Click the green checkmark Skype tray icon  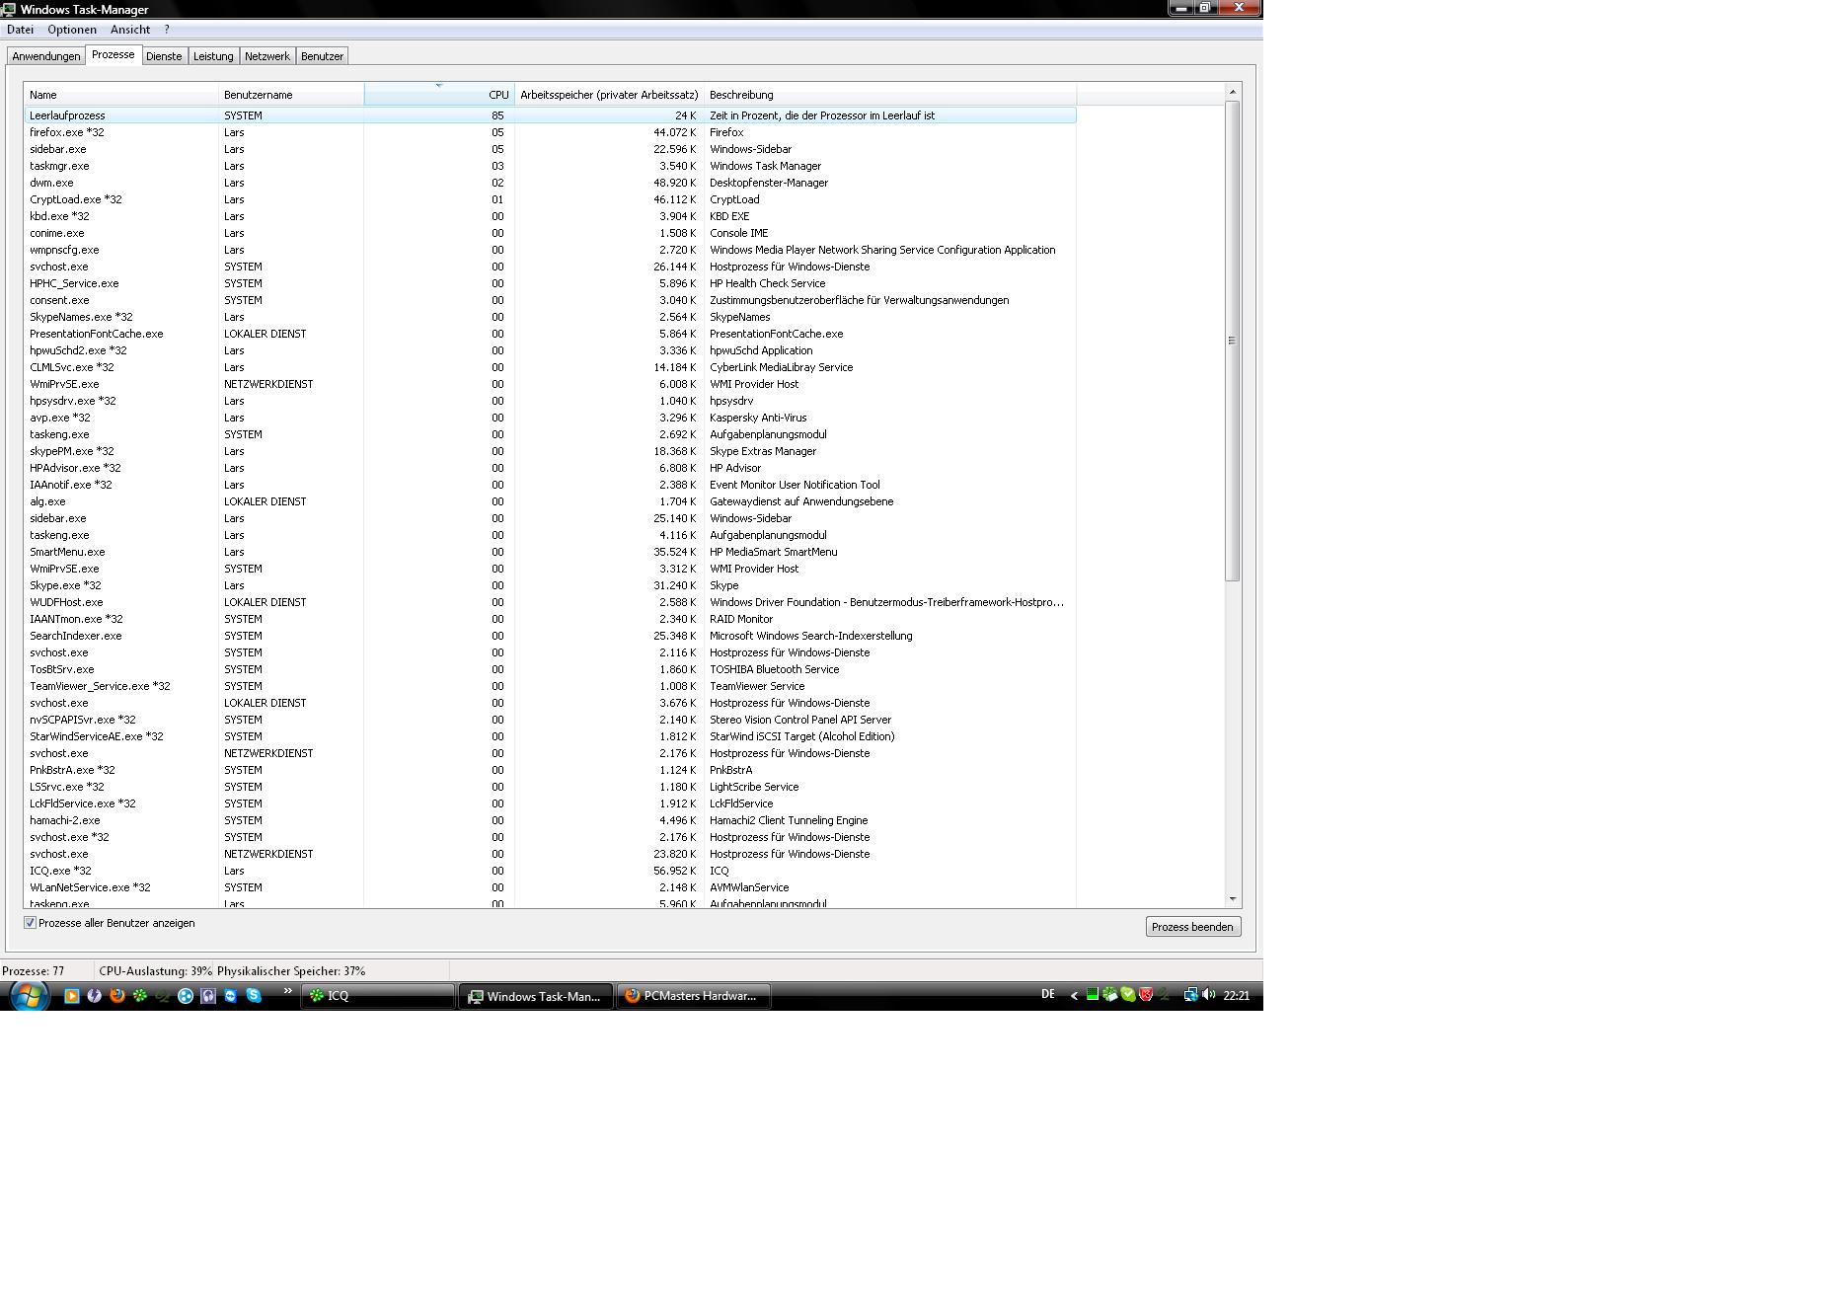[1128, 994]
